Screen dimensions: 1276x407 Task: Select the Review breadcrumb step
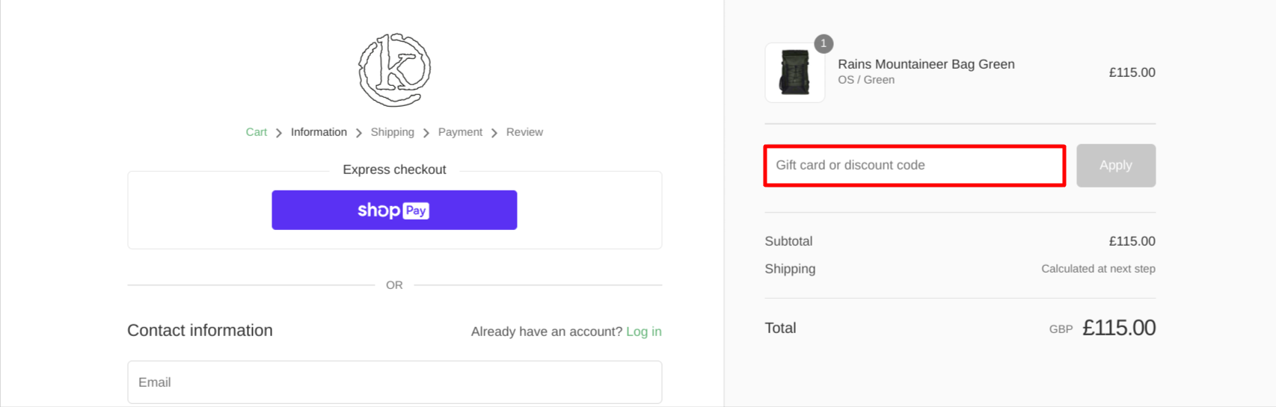pyautogui.click(x=524, y=132)
